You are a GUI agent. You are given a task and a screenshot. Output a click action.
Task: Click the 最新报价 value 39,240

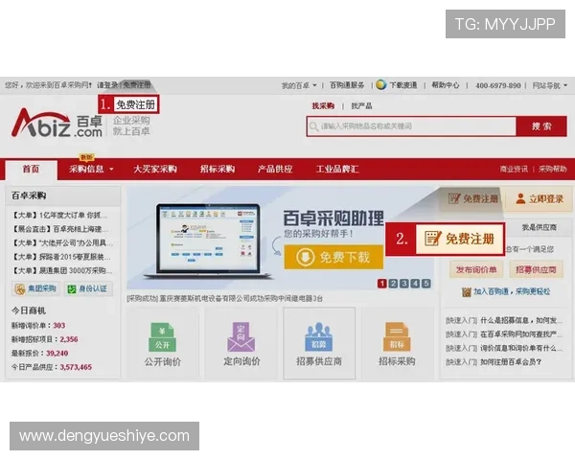click(x=57, y=354)
